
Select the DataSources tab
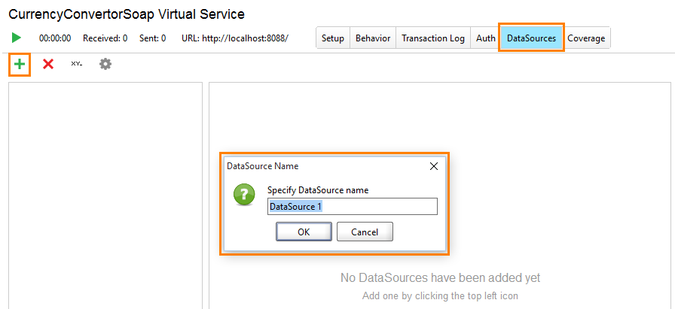531,38
